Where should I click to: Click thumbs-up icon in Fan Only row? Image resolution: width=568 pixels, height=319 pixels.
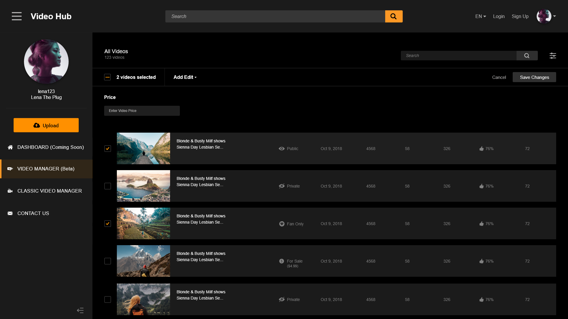tap(481, 224)
